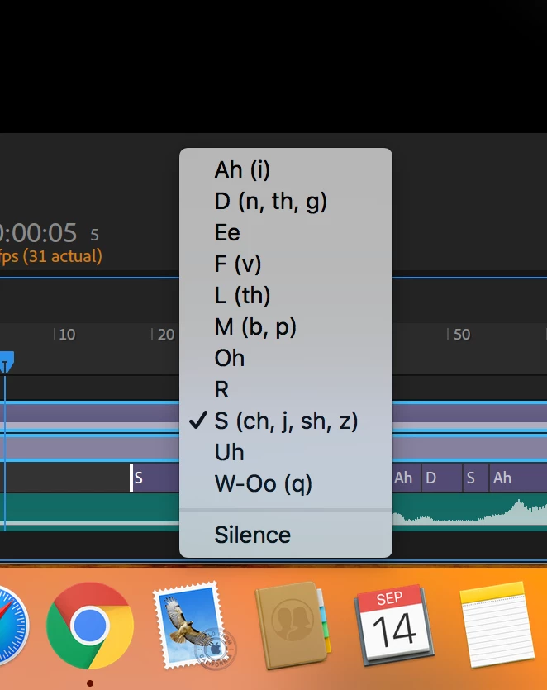Select the first S viseme segment
The height and width of the screenshot is (690, 547).
coord(155,478)
